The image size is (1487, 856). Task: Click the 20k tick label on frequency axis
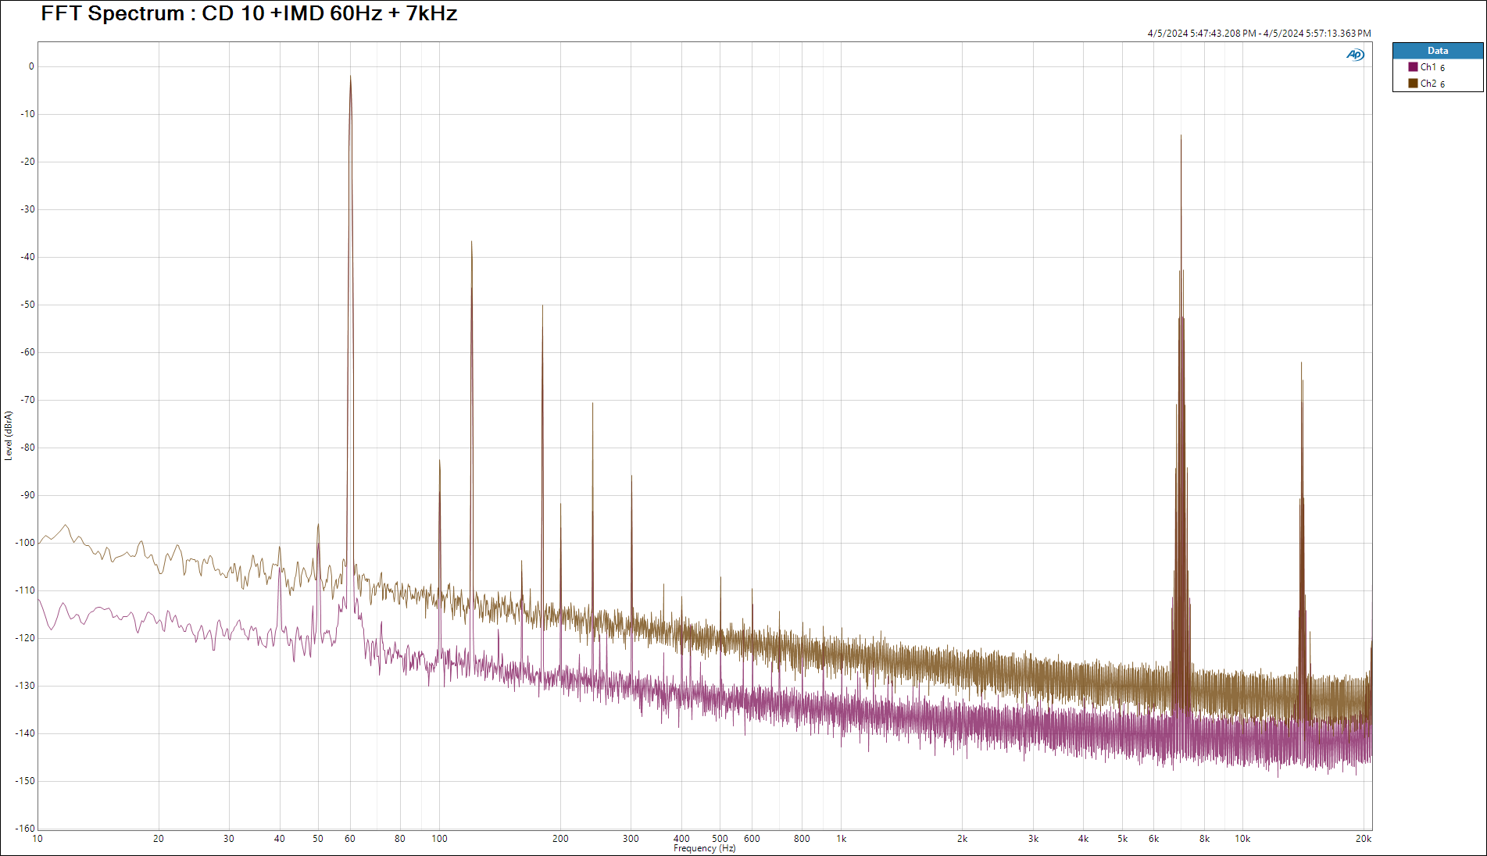click(x=1364, y=839)
